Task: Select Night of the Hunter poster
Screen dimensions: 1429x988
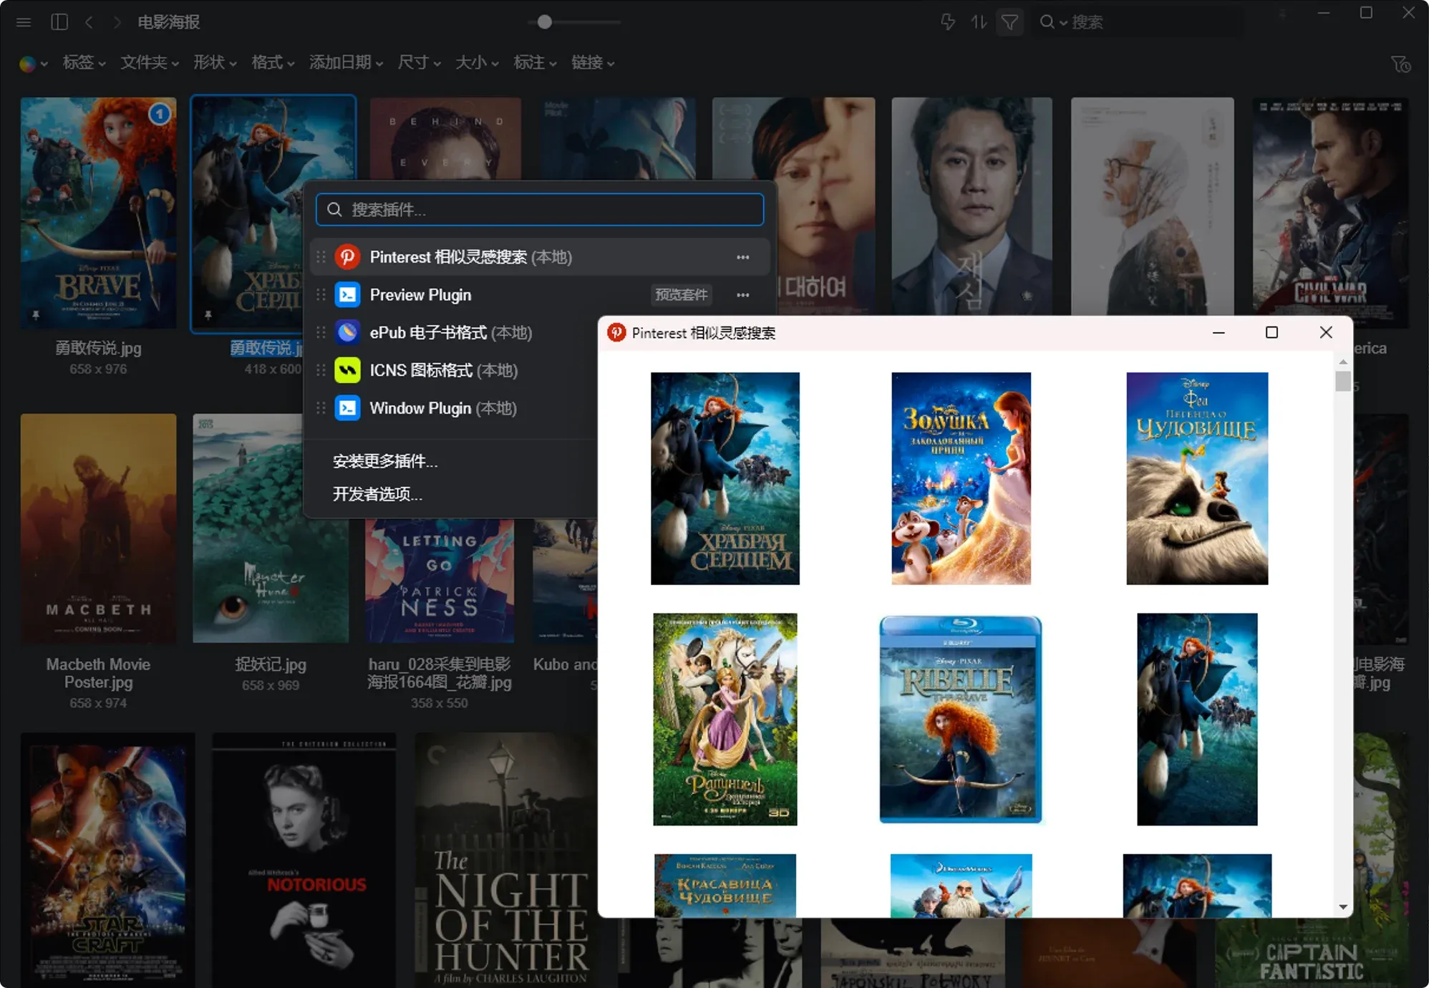Action: click(506, 860)
